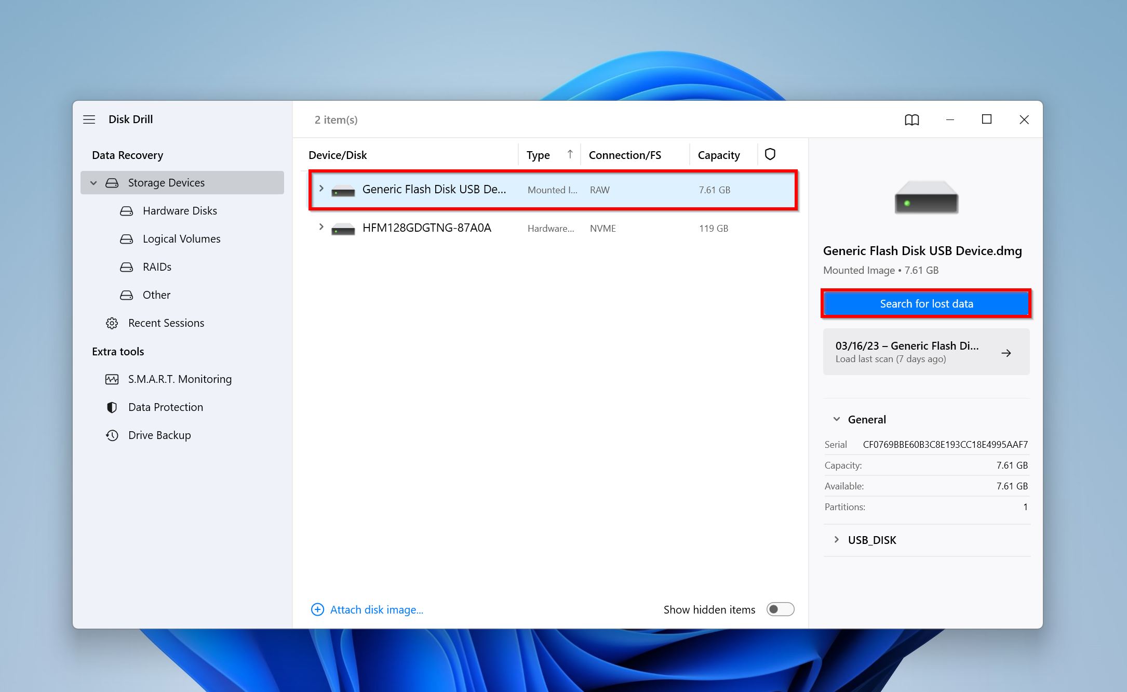Click the Storage Devices menu item
1127x692 pixels.
tap(167, 182)
